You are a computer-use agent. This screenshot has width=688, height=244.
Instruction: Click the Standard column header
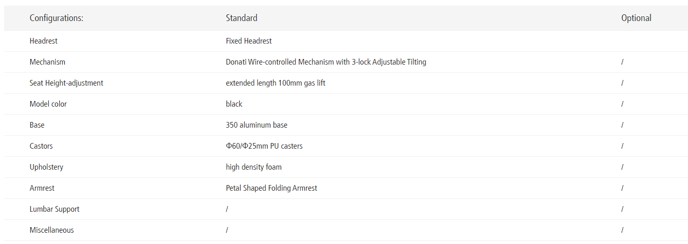click(x=242, y=18)
